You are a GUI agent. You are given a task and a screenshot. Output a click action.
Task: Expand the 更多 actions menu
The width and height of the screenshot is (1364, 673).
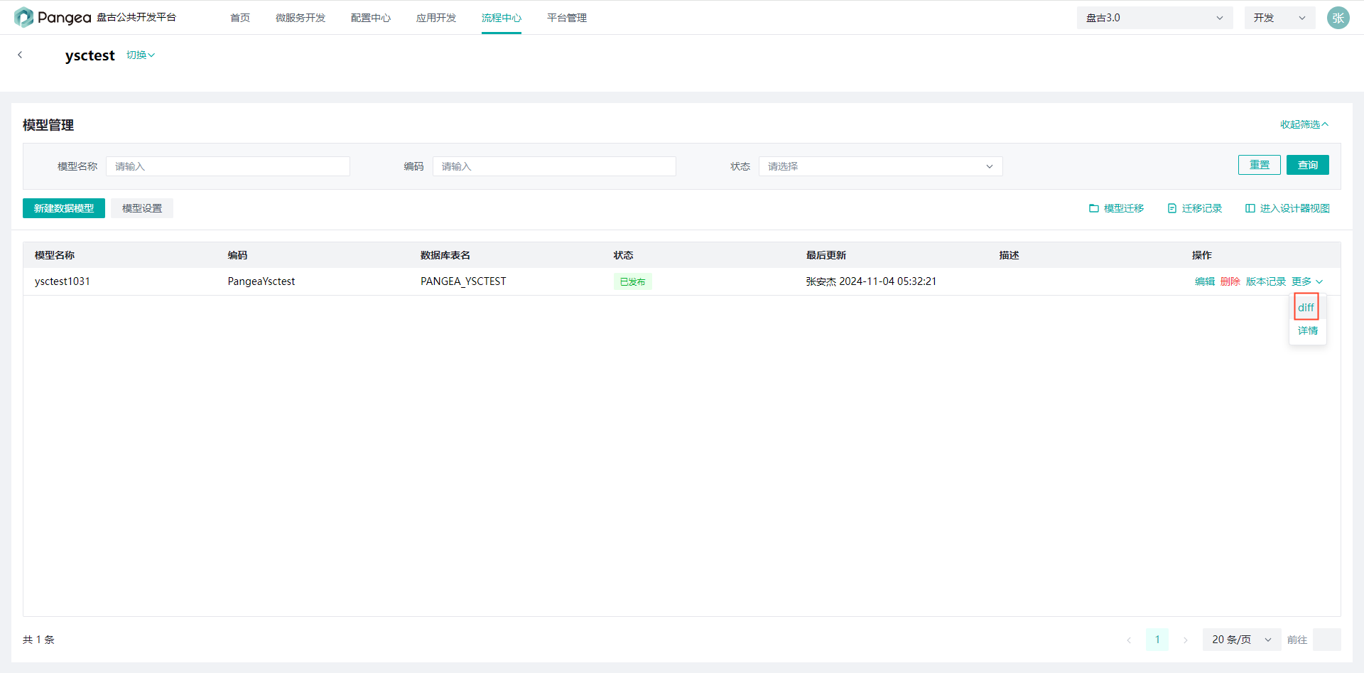1307,281
